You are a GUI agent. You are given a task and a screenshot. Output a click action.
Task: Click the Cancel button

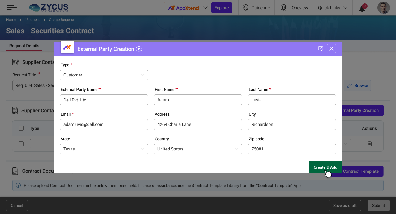tap(17, 206)
